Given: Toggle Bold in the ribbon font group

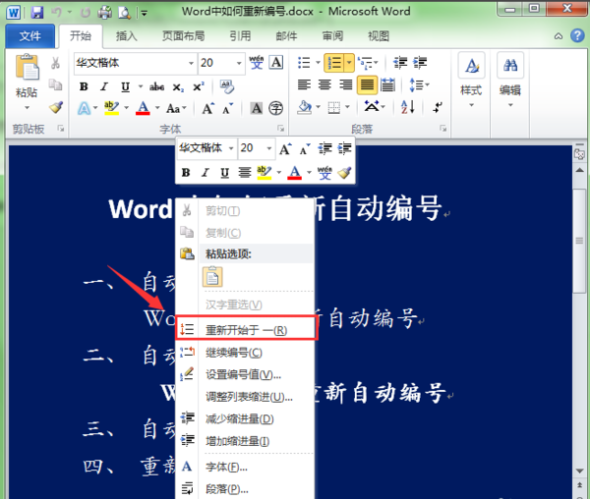Looking at the screenshot, I should pyautogui.click(x=84, y=87).
